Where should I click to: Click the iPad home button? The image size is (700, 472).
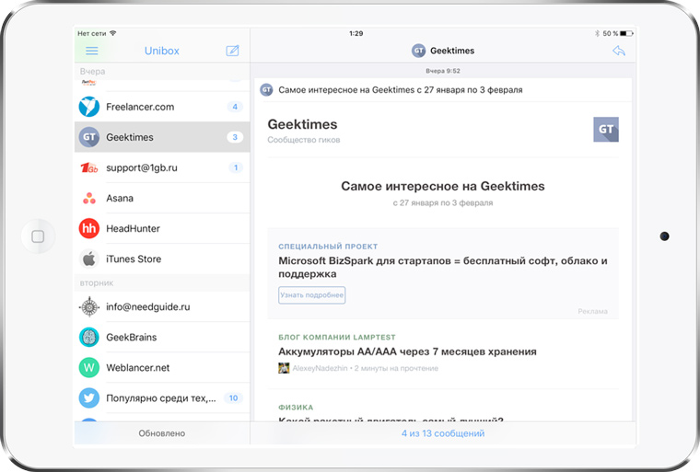(38, 236)
